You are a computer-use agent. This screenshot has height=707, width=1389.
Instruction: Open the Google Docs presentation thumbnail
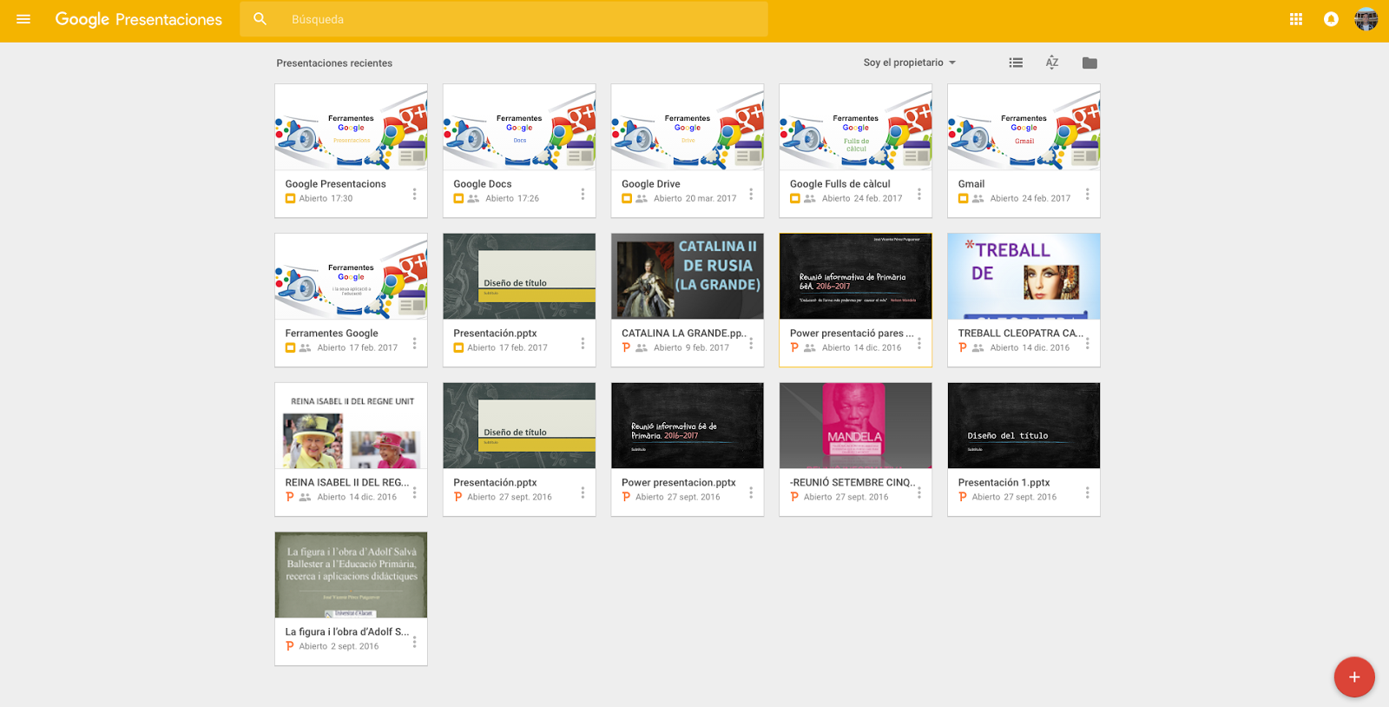coord(519,127)
